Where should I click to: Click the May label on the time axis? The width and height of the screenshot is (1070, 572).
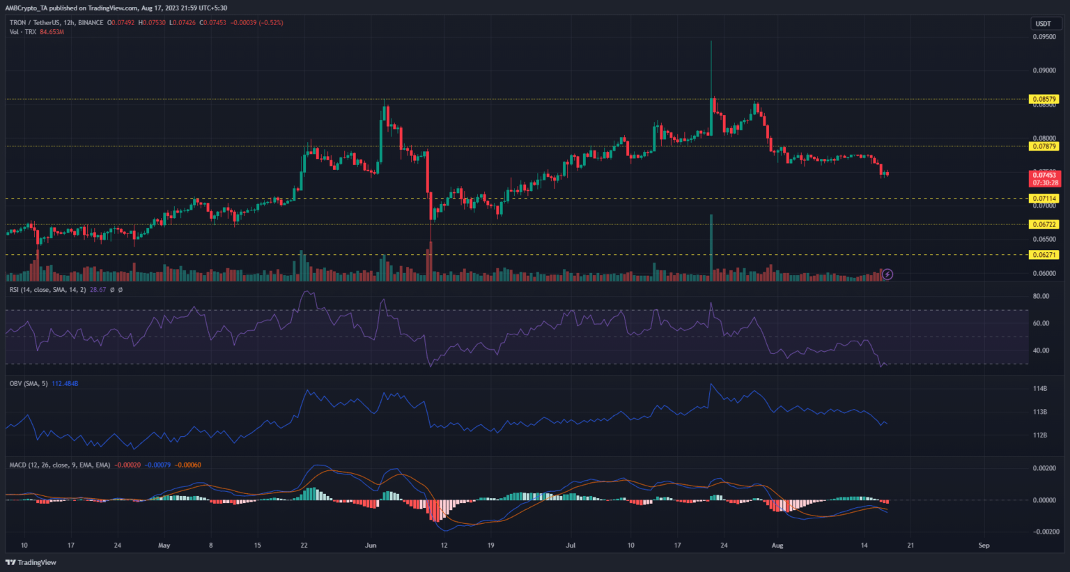[164, 546]
